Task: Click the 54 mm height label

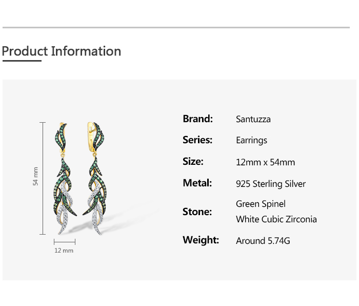Action: [35, 176]
